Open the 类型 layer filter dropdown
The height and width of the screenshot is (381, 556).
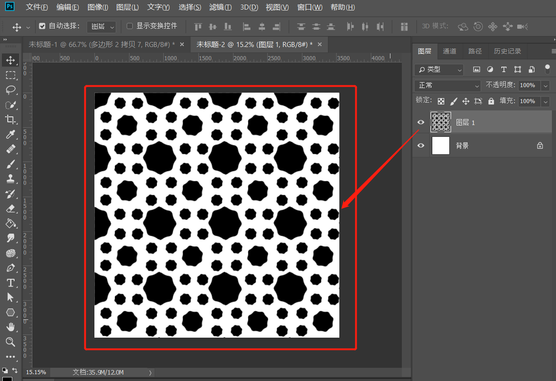(439, 69)
